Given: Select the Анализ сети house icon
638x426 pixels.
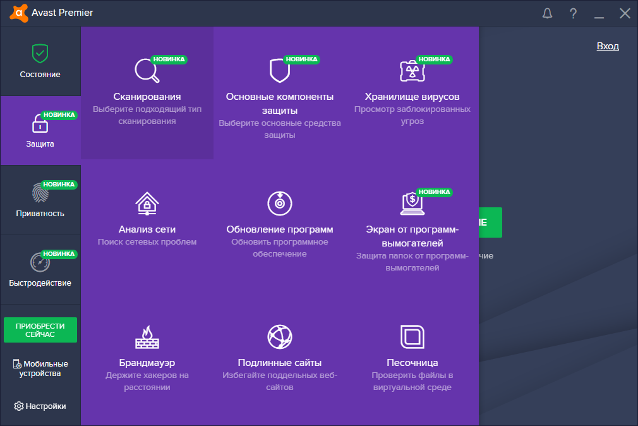Looking at the screenshot, I should pos(147,204).
